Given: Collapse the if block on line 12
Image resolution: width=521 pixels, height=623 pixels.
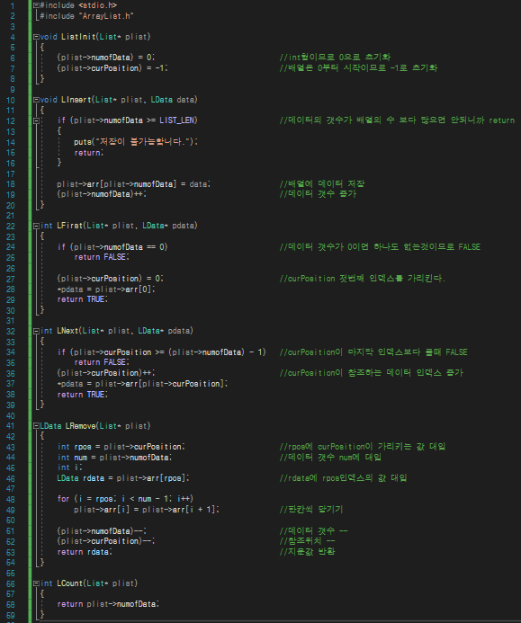Looking at the screenshot, I should (36, 120).
